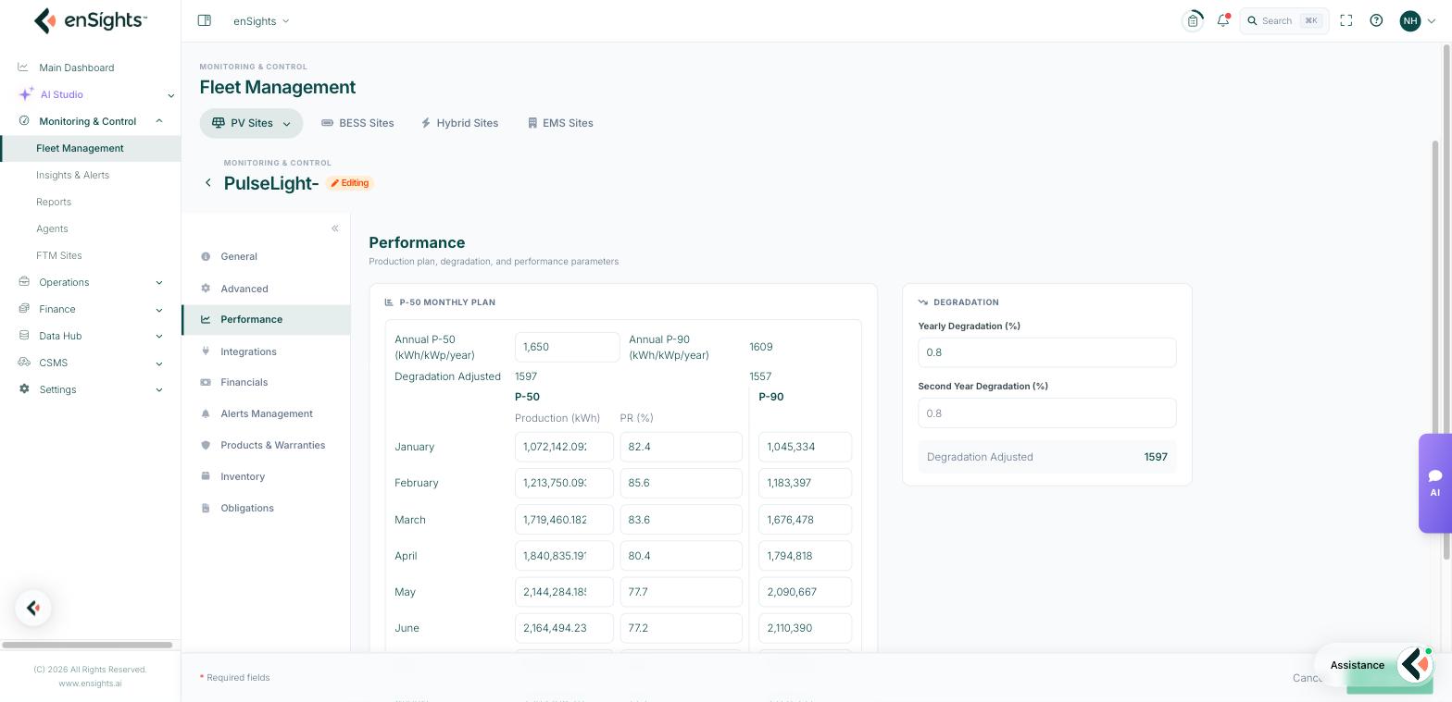Viewport: 1452px width, 702px height.
Task: Open the enSights workspace dropdown
Action: point(261,20)
